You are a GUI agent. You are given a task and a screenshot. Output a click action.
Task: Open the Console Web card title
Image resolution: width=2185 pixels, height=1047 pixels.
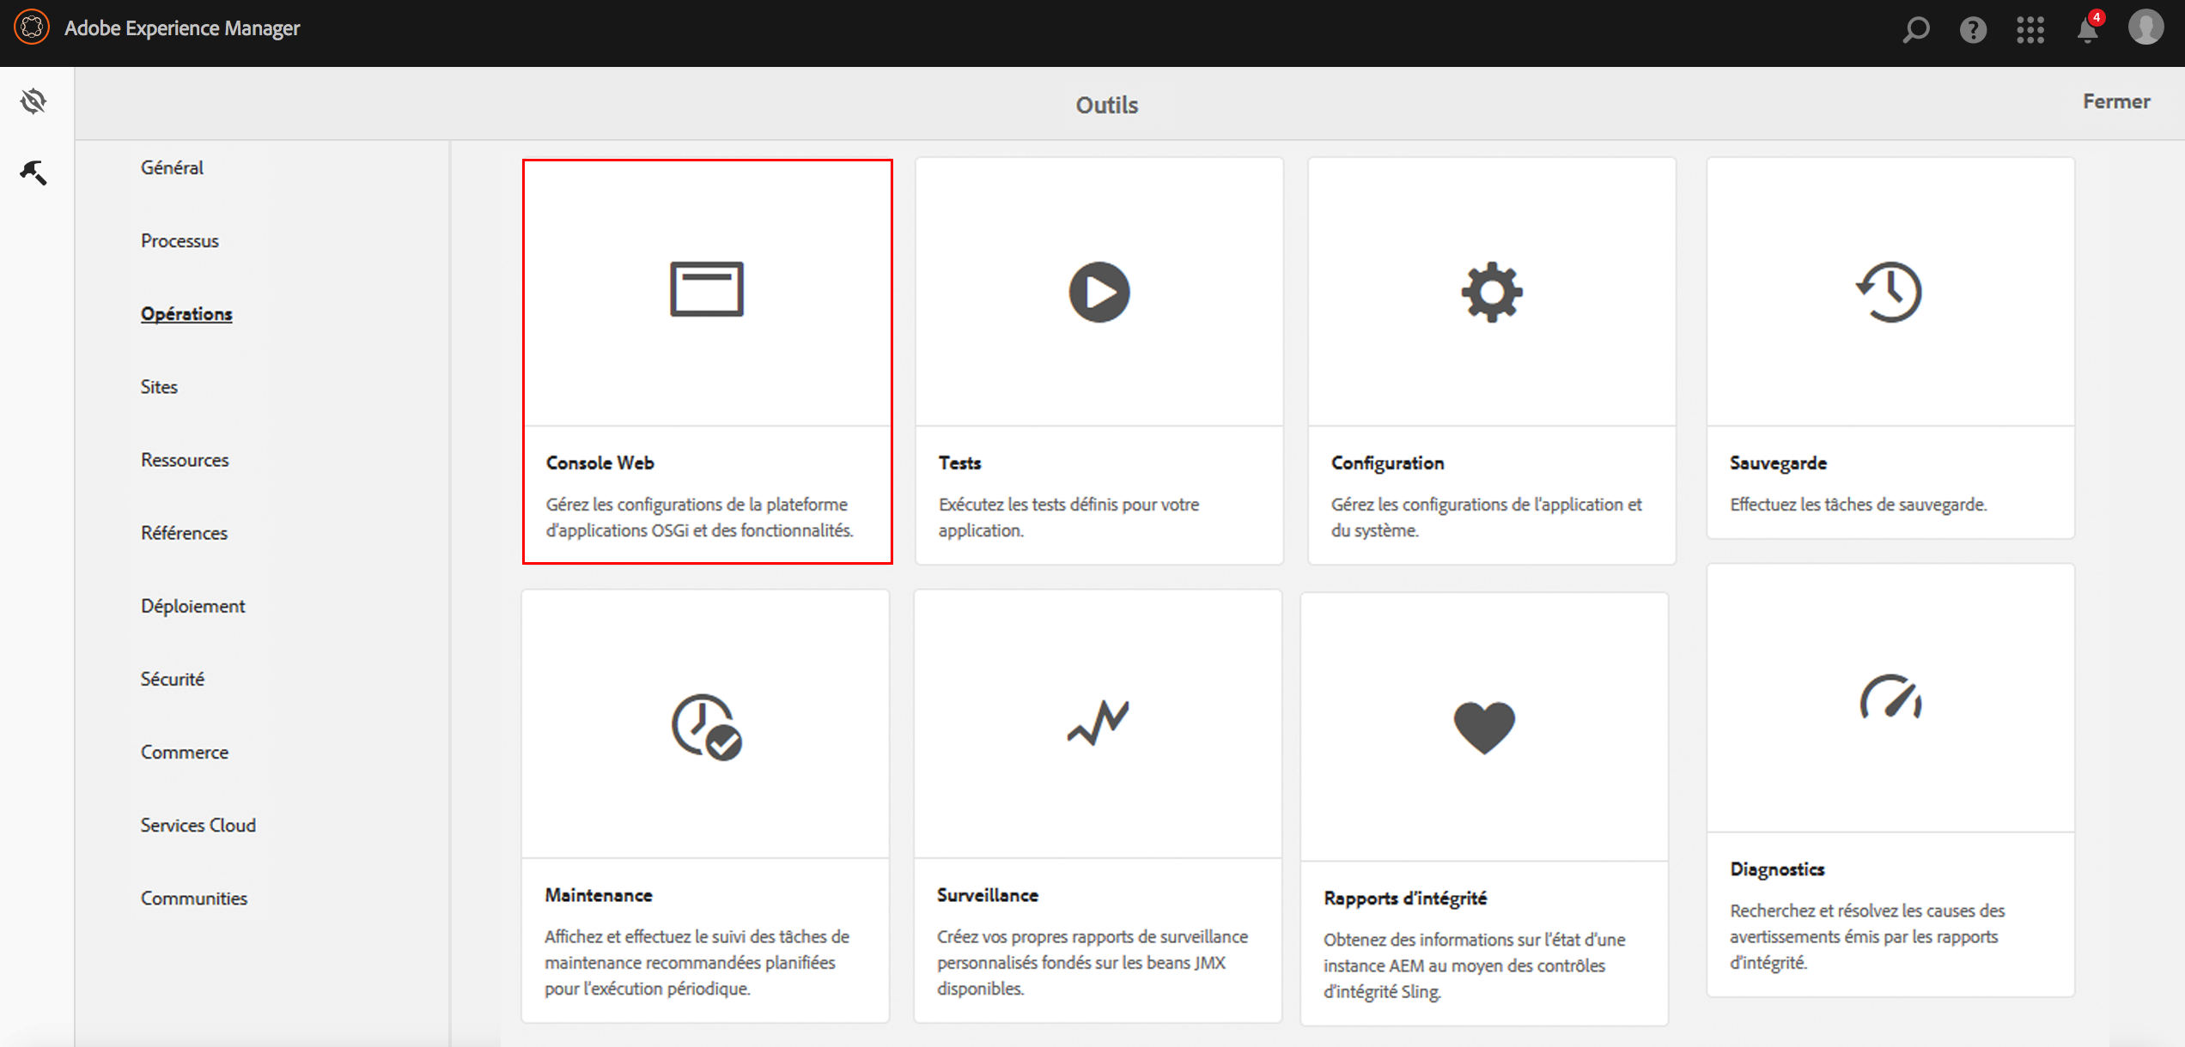point(600,463)
